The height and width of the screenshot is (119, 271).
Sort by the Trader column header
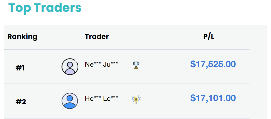click(x=97, y=37)
